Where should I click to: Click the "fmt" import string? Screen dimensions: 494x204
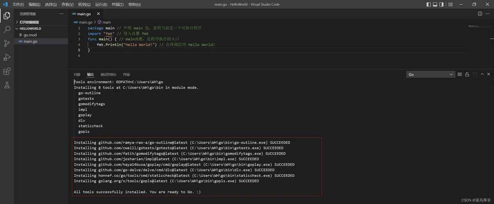click(x=109, y=34)
